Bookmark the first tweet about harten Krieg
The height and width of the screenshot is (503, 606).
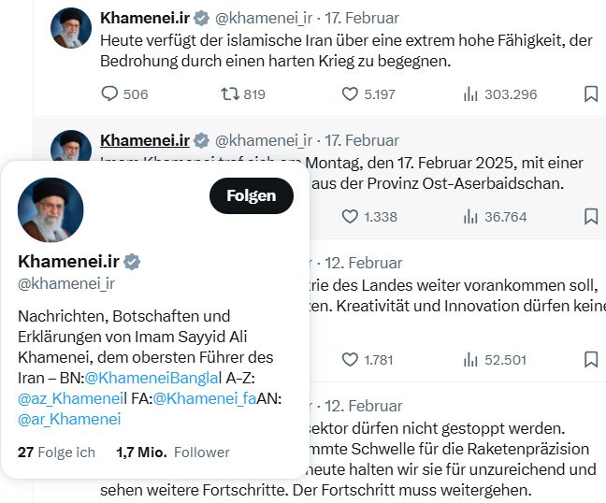click(591, 93)
